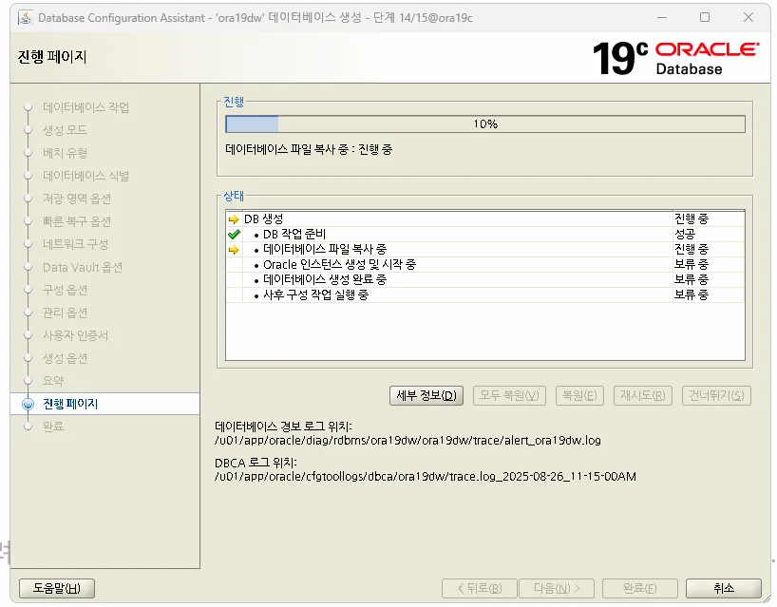Maximize the Database Configuration Assistant window
This screenshot has height=607, width=777.
[705, 17]
